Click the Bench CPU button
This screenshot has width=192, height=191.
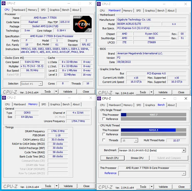112,158
